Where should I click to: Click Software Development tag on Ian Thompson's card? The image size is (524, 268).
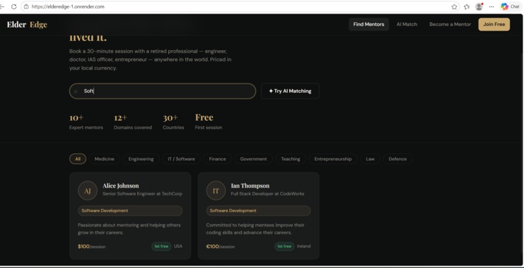(258, 211)
